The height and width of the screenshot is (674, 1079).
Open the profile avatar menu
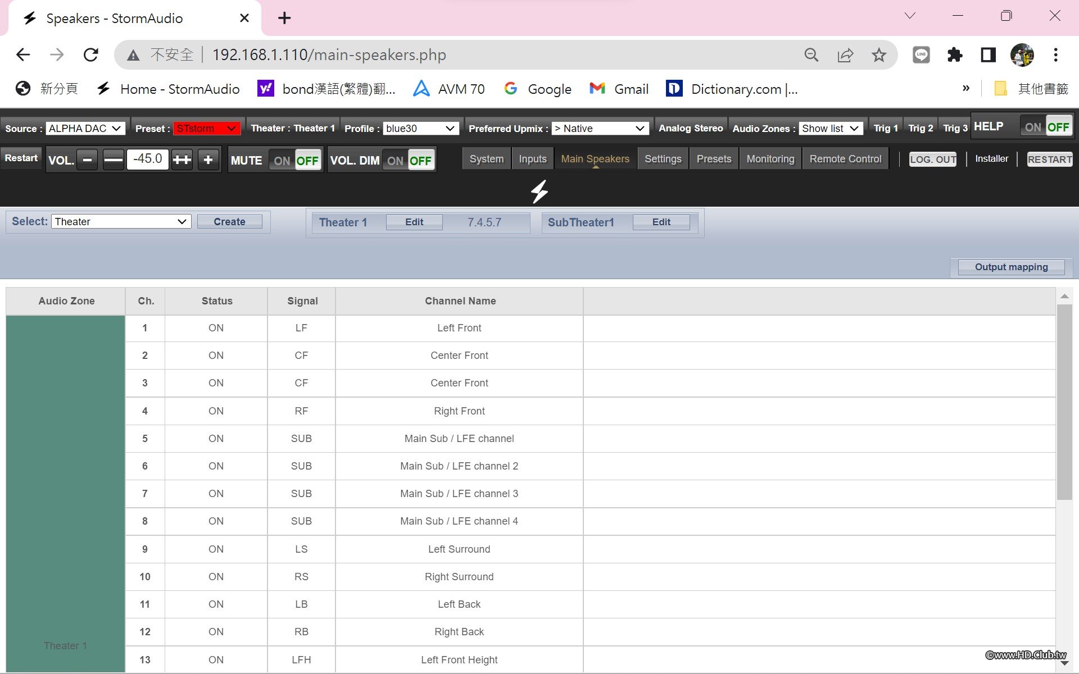(1022, 54)
